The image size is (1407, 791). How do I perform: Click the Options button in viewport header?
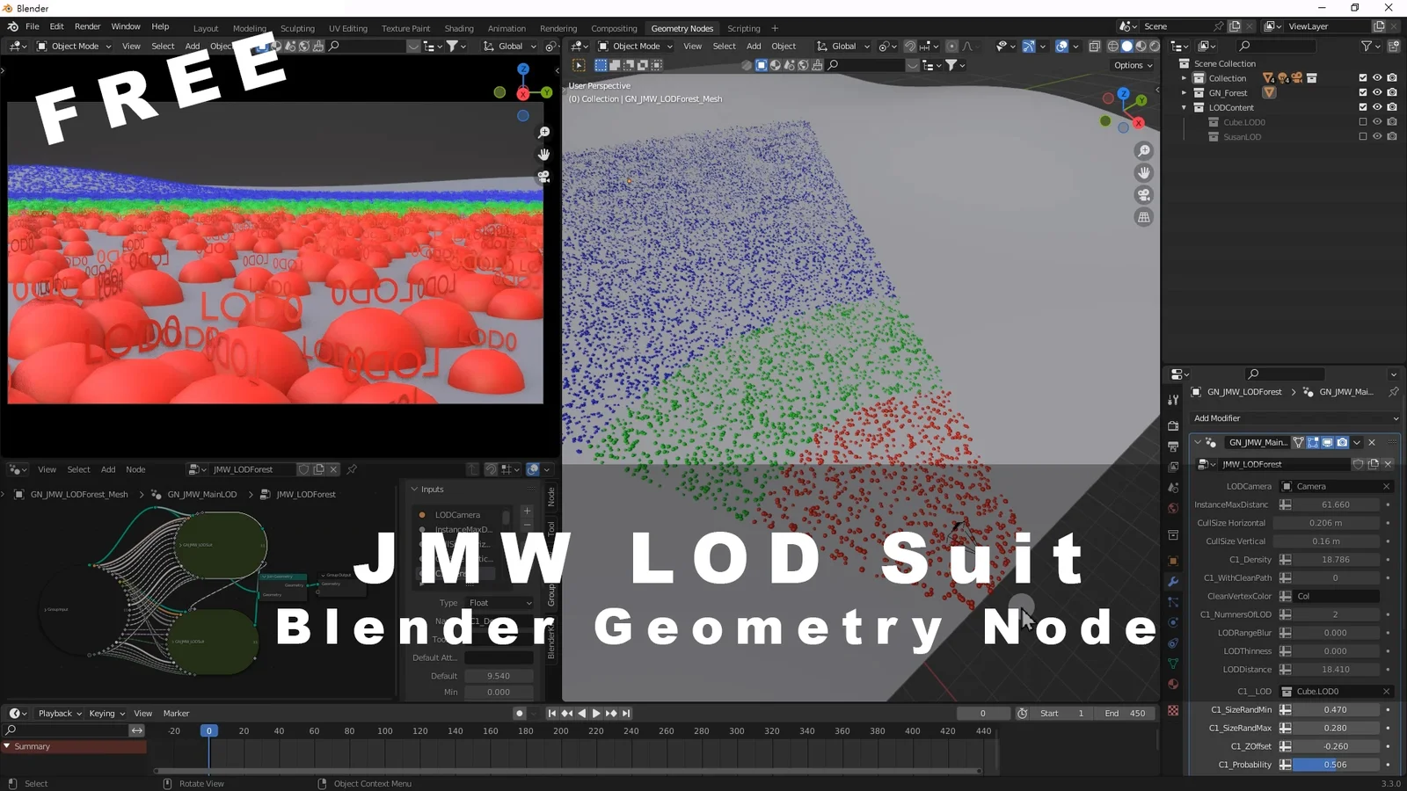tap(1133, 65)
